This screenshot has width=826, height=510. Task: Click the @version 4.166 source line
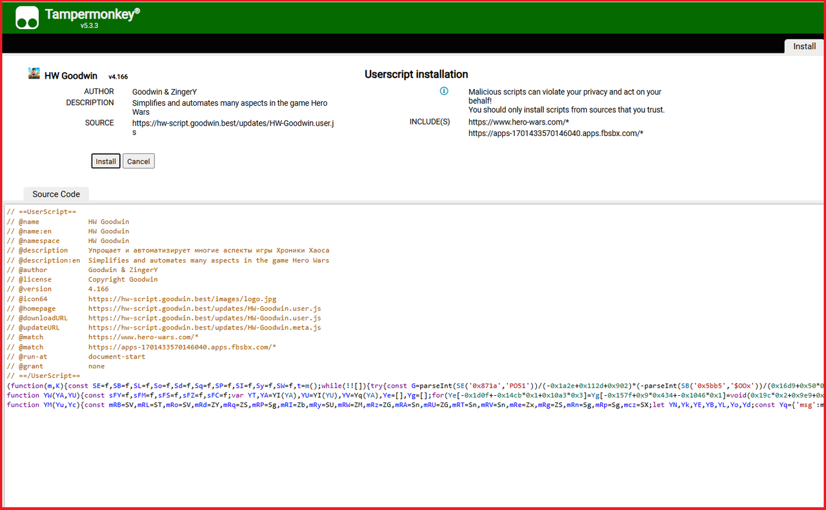(x=57, y=289)
